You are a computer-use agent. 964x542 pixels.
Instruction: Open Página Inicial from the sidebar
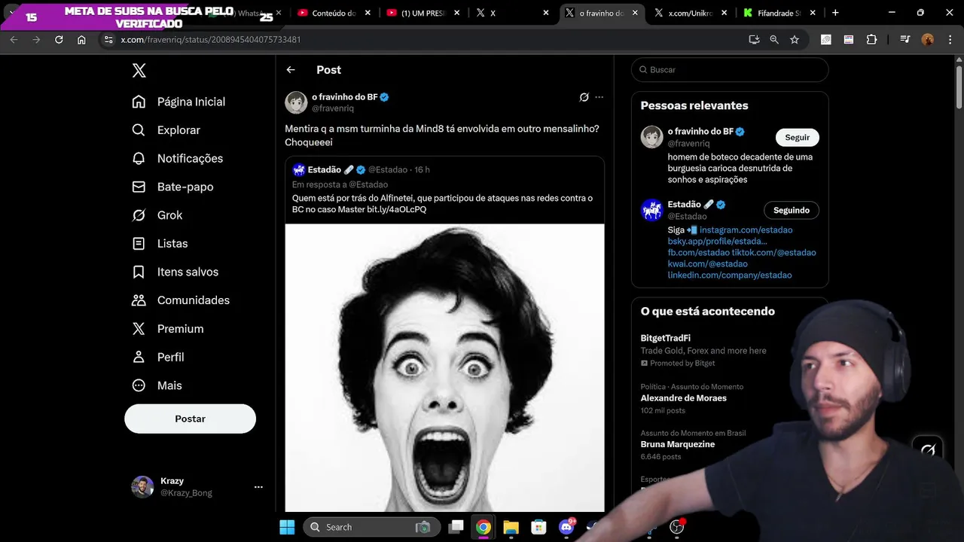(179, 102)
